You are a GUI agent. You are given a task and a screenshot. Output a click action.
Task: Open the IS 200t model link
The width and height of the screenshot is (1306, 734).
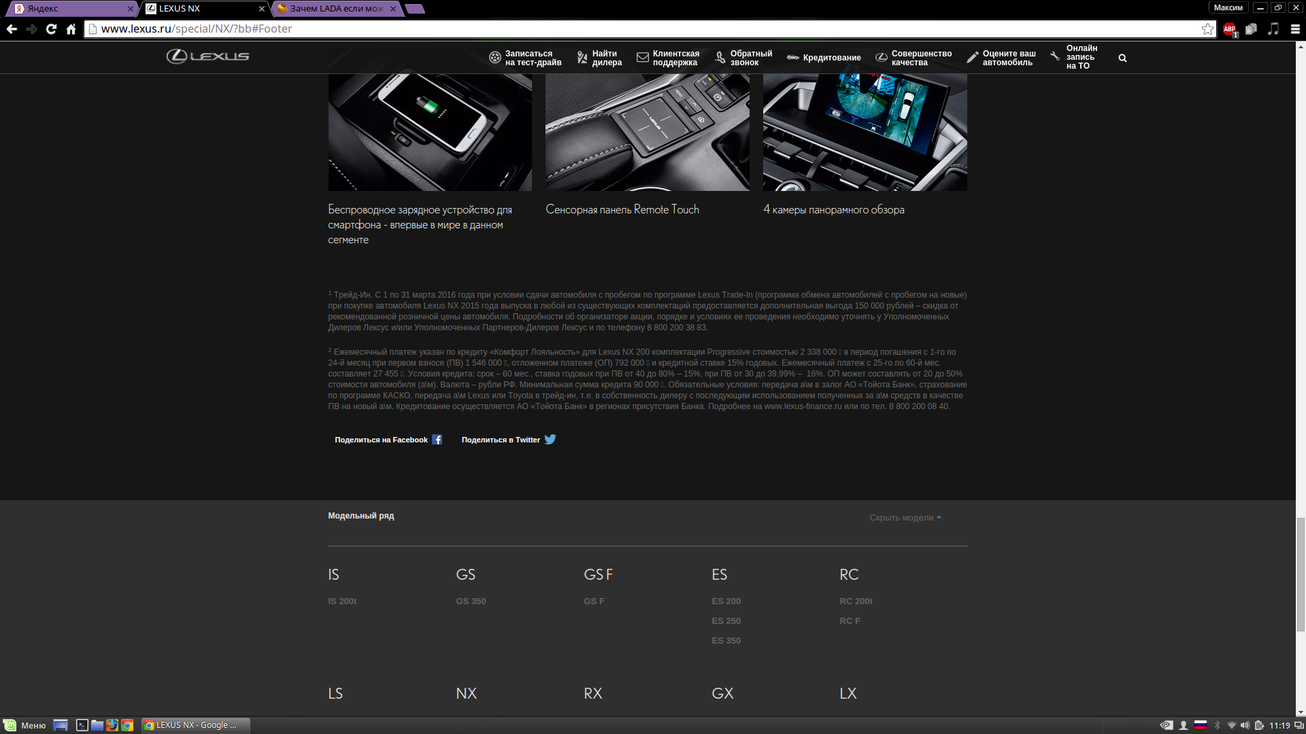point(342,601)
